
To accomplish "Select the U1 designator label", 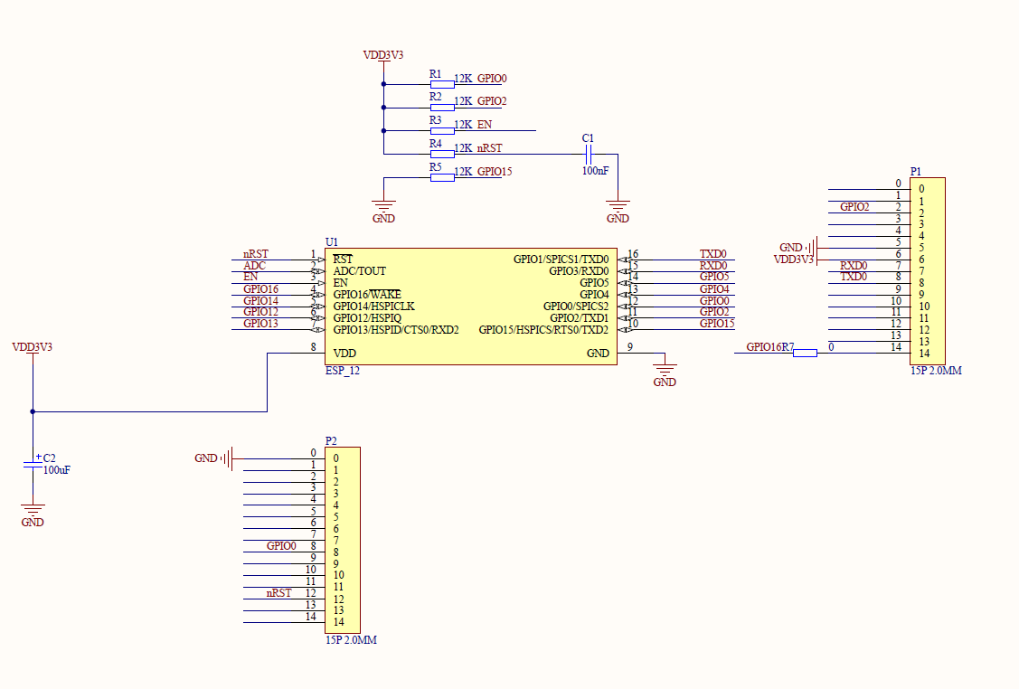I will pyautogui.click(x=331, y=241).
